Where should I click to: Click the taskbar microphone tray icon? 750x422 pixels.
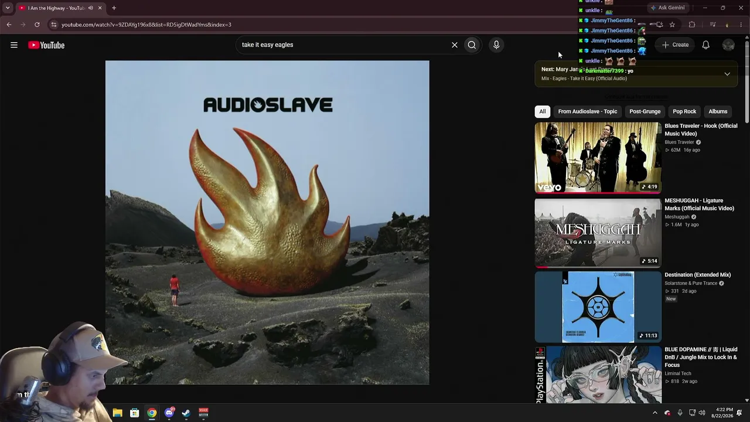pos(680,413)
